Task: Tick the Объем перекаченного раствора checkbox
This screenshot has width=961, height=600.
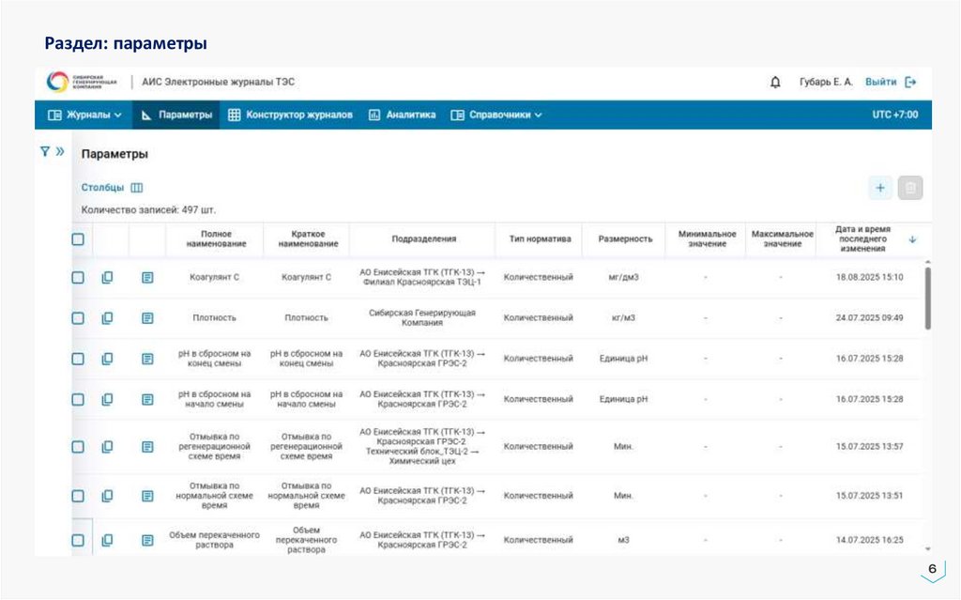Action: pos(78,541)
